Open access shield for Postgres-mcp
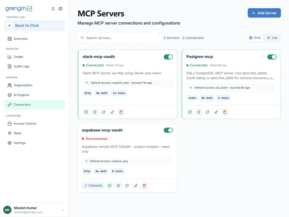The width and height of the screenshot is (289, 217). tap(199, 112)
